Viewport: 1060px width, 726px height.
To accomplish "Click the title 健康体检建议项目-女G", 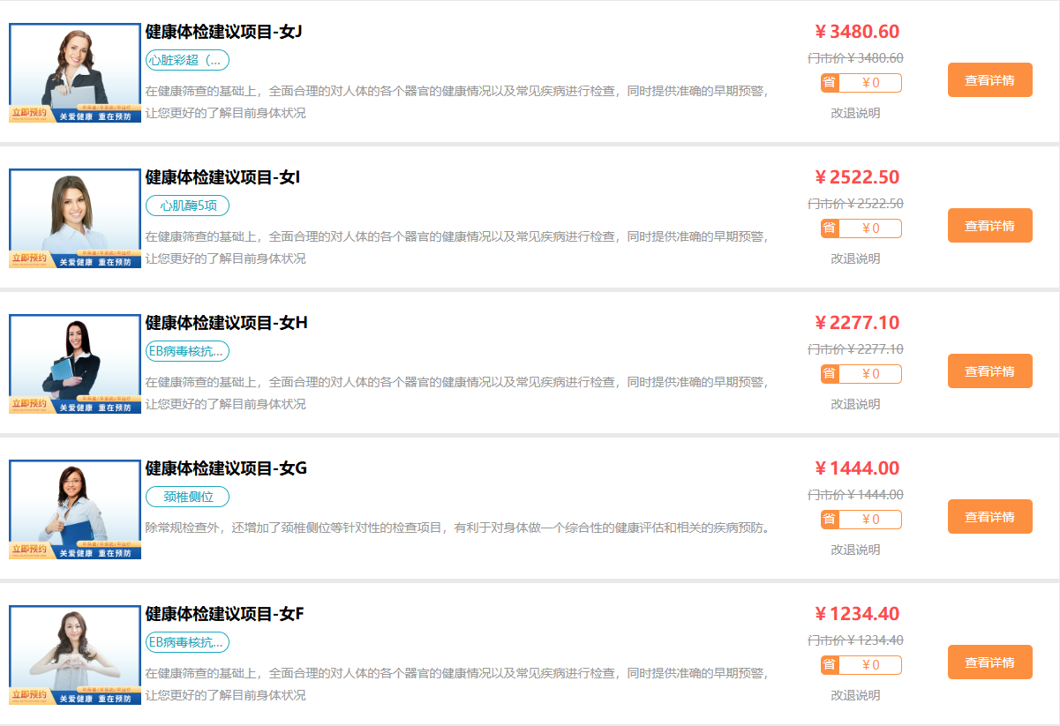I will pyautogui.click(x=226, y=468).
